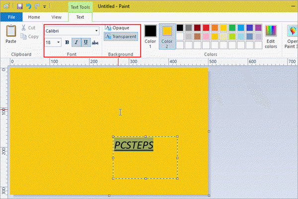Click the Undo arrow in title bar

pyautogui.click(x=28, y=6)
